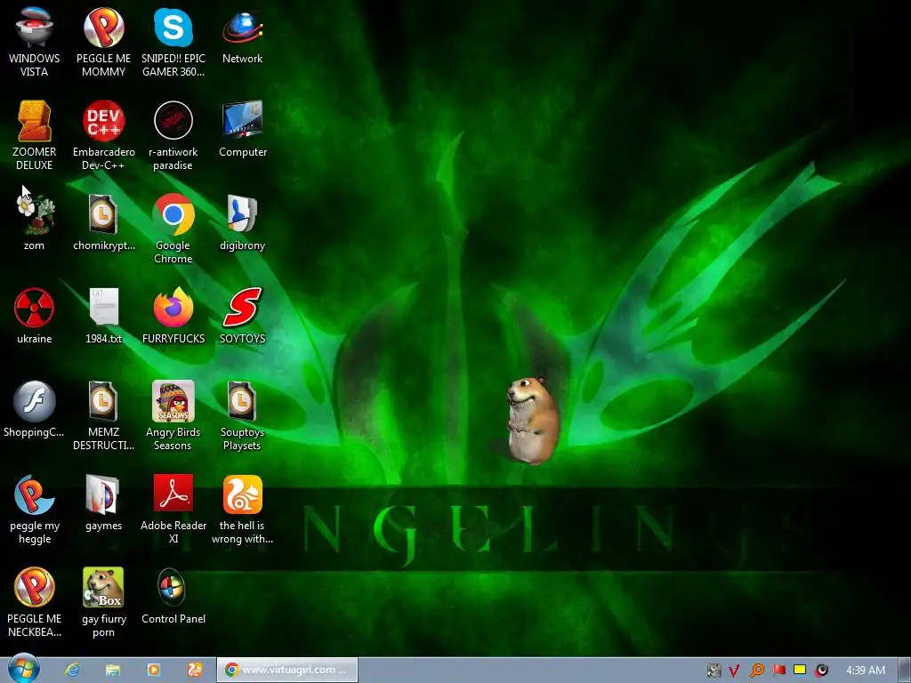Click the leftmost gray tray icon

(714, 671)
